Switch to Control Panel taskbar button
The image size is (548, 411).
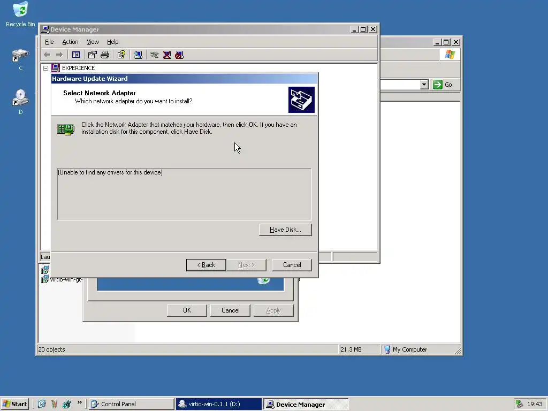click(131, 404)
